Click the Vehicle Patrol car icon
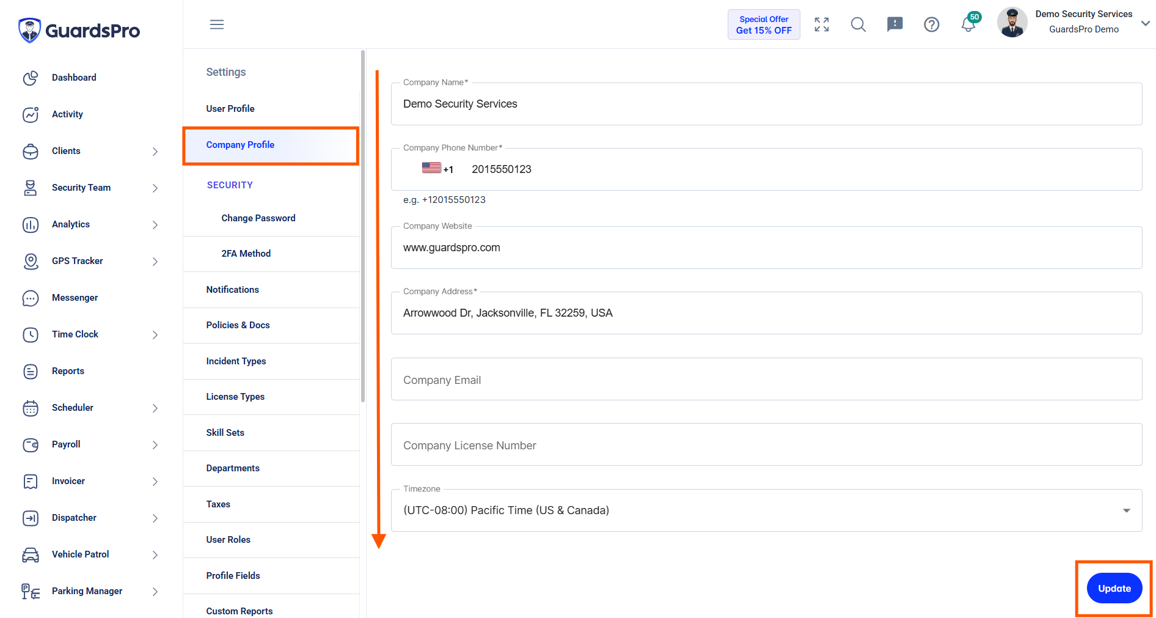 (31, 555)
